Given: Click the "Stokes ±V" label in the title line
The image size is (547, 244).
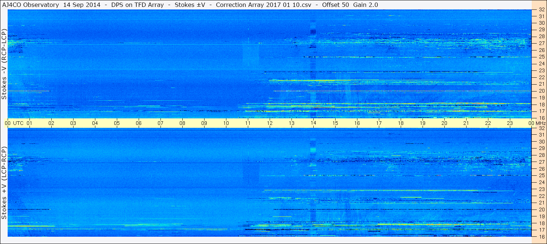Looking at the screenshot, I should (190, 5).
